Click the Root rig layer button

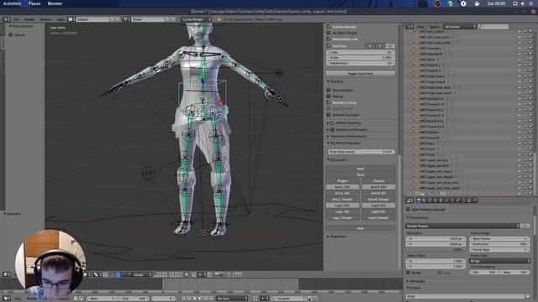361,228
